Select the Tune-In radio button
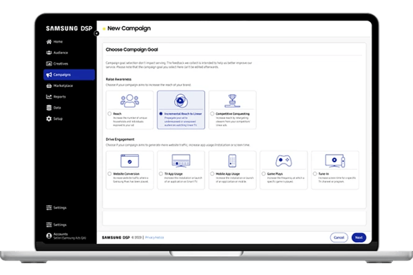 pyautogui.click(x=315, y=175)
